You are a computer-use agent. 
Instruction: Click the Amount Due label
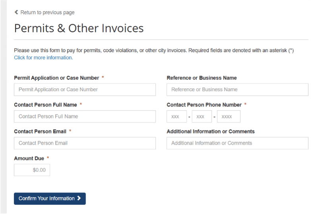point(29,158)
